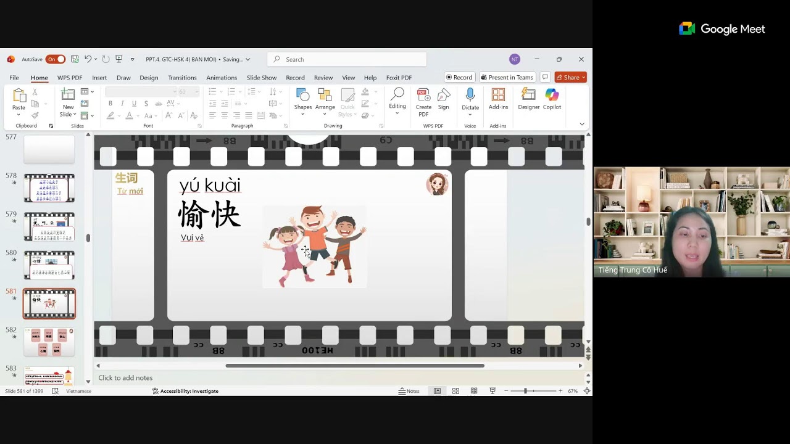The height and width of the screenshot is (444, 790).
Task: Click Present in Teams button
Action: point(507,77)
